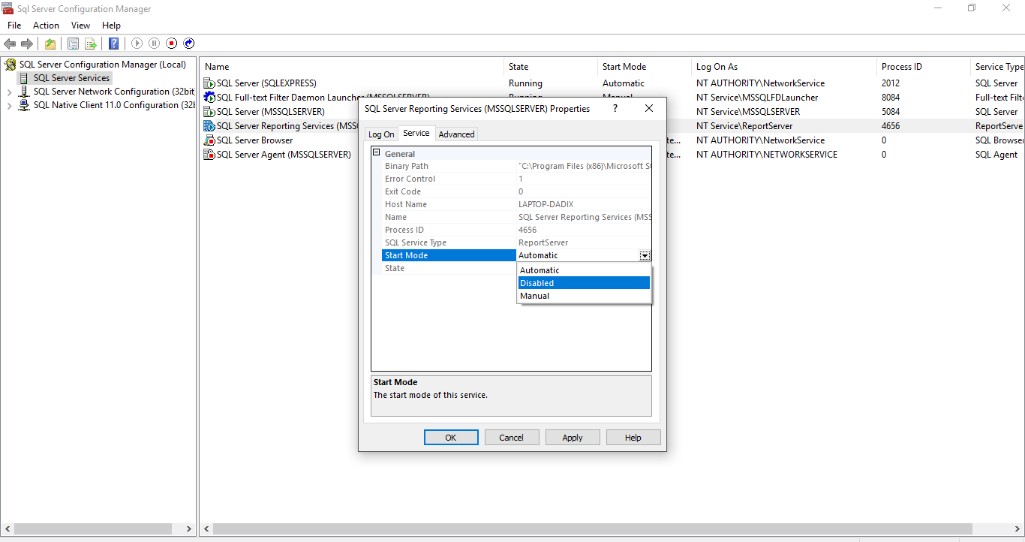Click the blue Restart Service icon
Screen dimensions: 1025x542
pos(189,44)
